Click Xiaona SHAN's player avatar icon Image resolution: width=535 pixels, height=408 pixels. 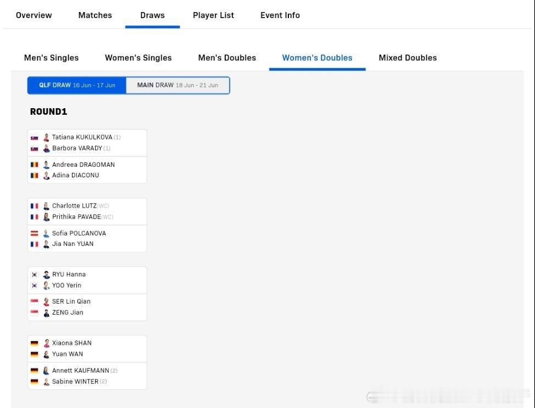(x=46, y=343)
